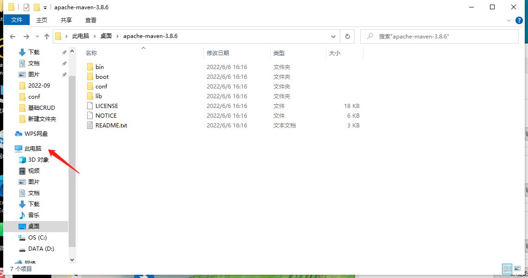Image resolution: width=528 pixels, height=278 pixels.
Task: Click the search apache-maven-3.8.6 box
Action: point(439,36)
